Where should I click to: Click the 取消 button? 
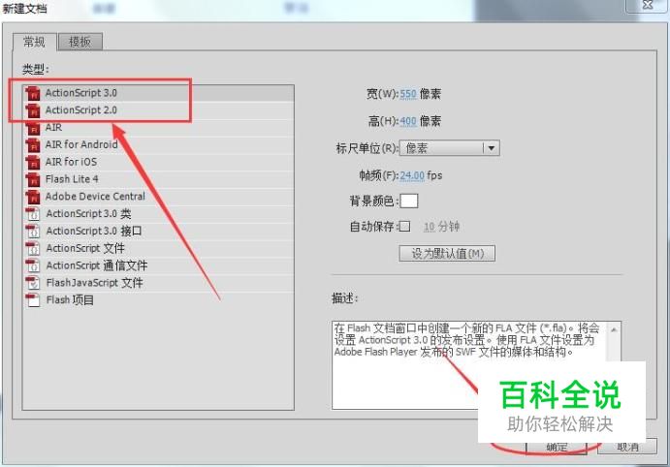pyautogui.click(x=627, y=447)
